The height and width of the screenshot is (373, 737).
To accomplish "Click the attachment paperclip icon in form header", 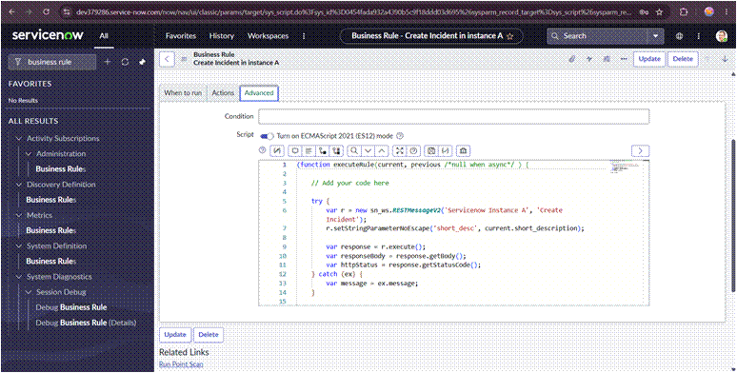I will click(572, 59).
